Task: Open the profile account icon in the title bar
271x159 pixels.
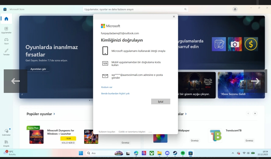Action: coord(235,9)
